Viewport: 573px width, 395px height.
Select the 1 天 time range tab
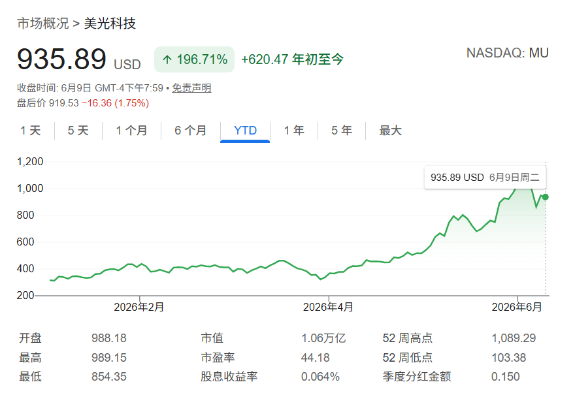[x=30, y=131]
